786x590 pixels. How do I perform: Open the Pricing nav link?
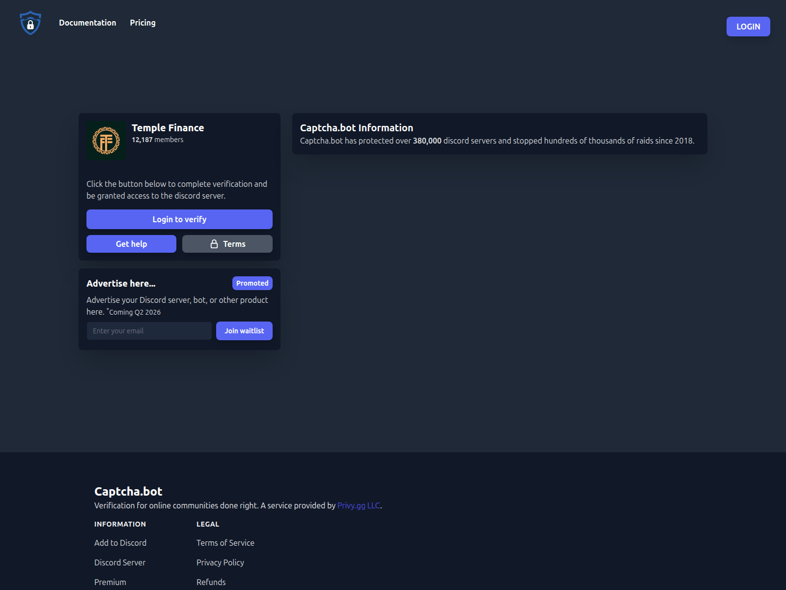[142, 23]
